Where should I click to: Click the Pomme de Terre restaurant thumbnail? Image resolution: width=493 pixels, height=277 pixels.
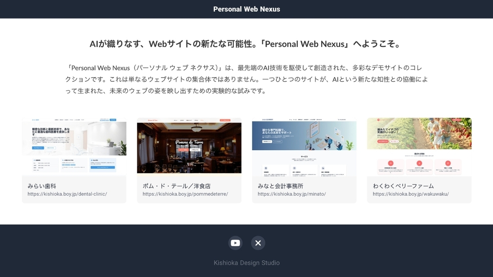pyautogui.click(x=189, y=147)
